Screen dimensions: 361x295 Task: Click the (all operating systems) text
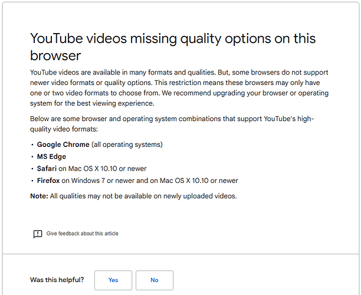[x=127, y=145]
